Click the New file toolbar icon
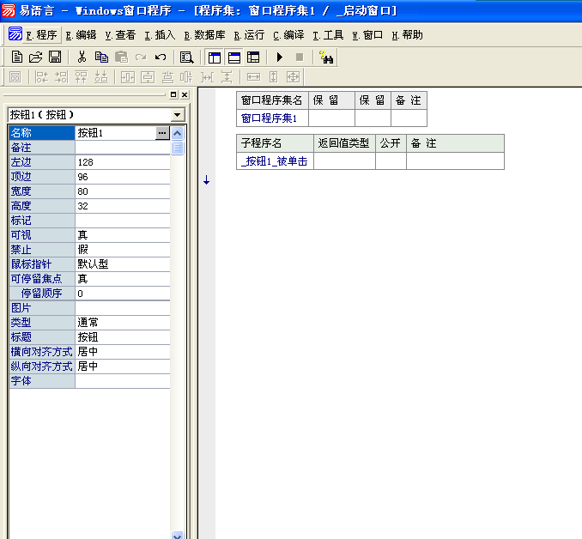 [16, 58]
